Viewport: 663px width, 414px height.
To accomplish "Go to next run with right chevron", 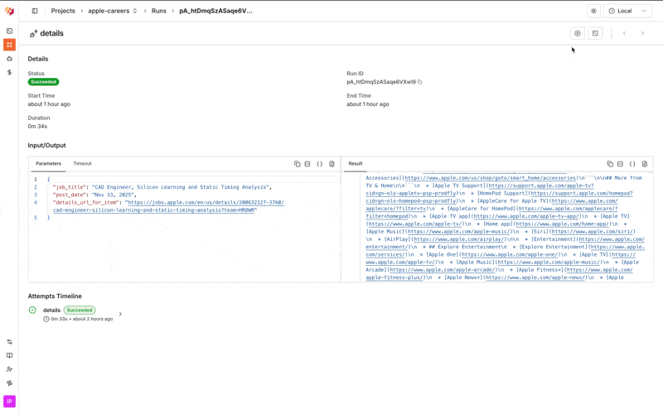I will tap(642, 33).
